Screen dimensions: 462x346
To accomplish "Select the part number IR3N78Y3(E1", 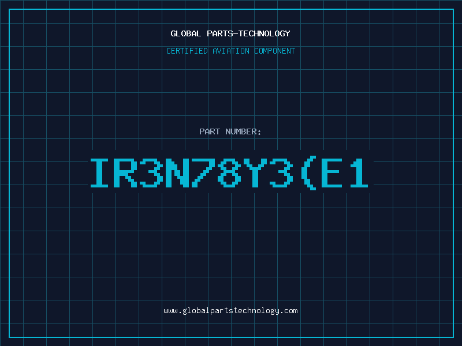I will pyautogui.click(x=229, y=172).
